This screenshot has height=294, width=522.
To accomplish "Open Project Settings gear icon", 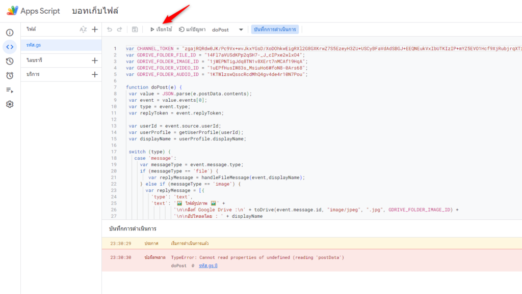I will pyautogui.click(x=10, y=104).
